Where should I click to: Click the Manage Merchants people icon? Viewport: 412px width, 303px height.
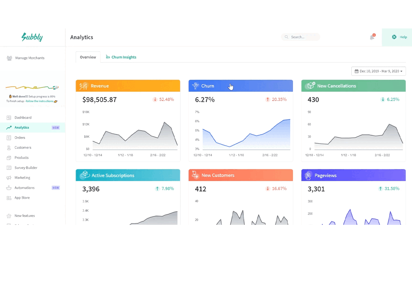9,58
